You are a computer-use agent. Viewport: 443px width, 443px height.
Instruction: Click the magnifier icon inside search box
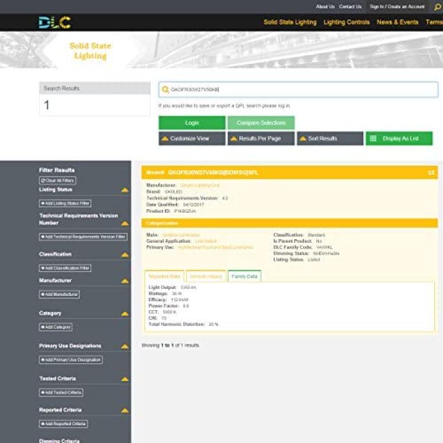click(165, 90)
